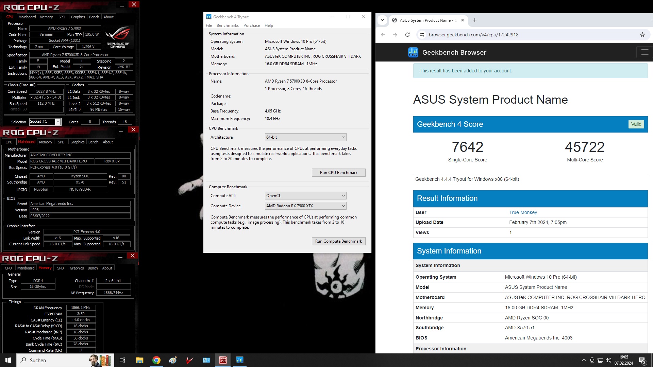Image resolution: width=653 pixels, height=367 pixels.
Task: Open Geekbench Benchmarks menu
Action: pos(228,25)
